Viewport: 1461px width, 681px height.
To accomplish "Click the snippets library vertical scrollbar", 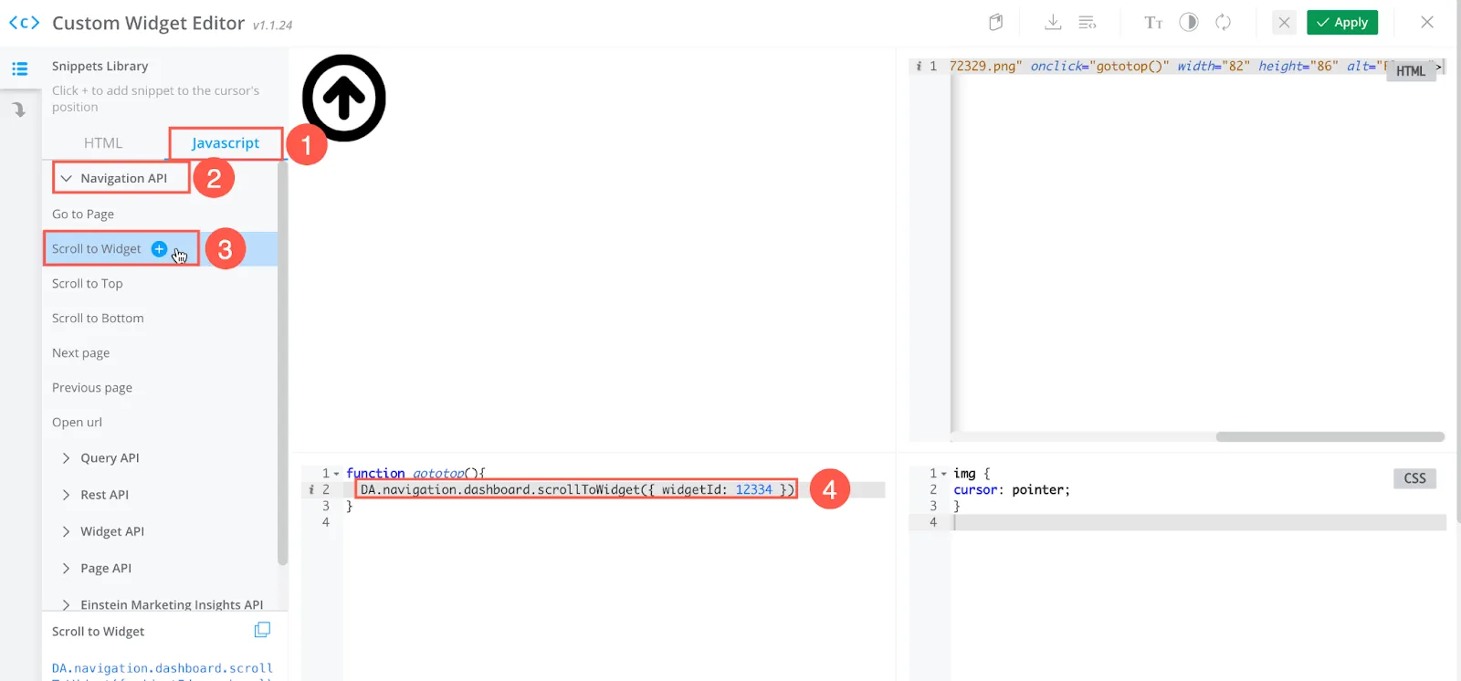I will [282, 365].
